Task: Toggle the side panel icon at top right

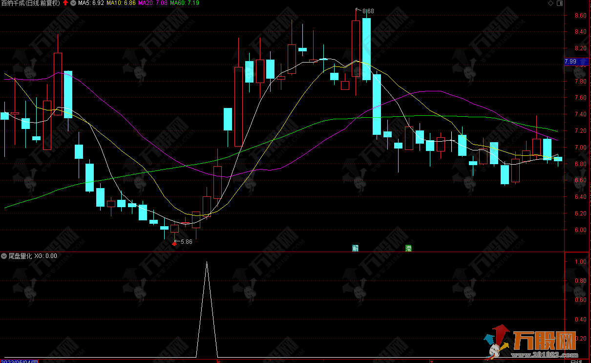Action: pos(559,3)
